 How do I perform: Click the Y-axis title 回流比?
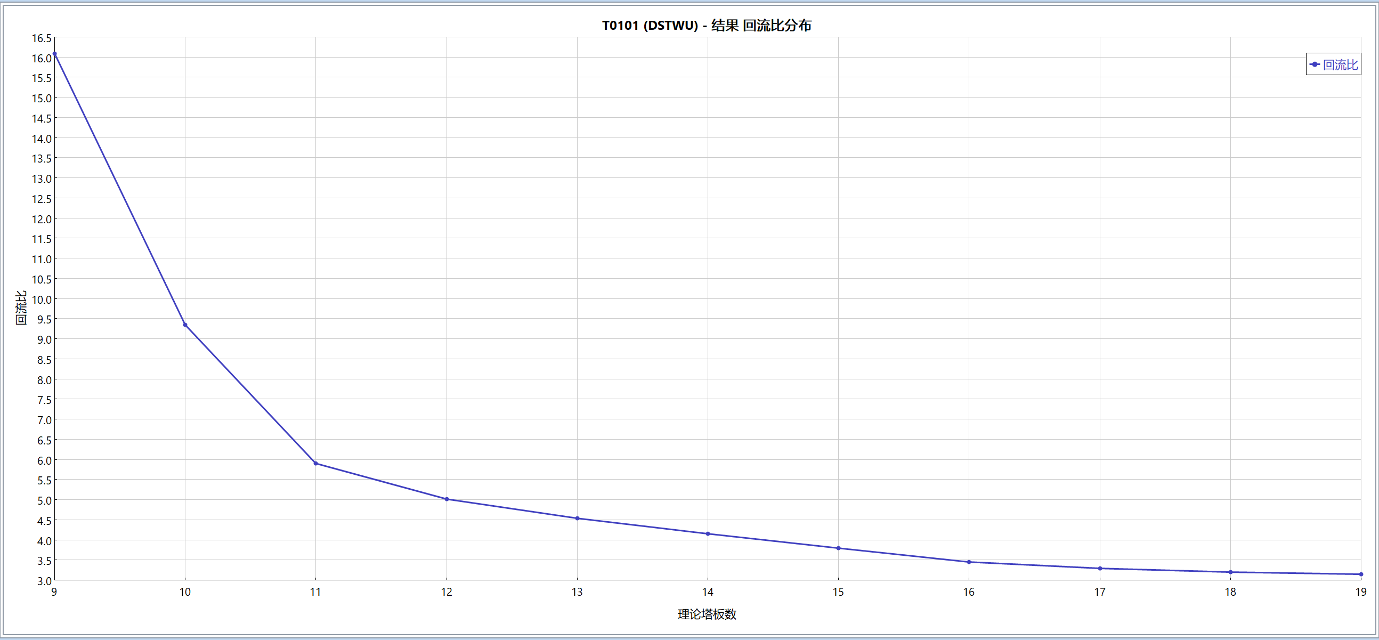pos(21,308)
